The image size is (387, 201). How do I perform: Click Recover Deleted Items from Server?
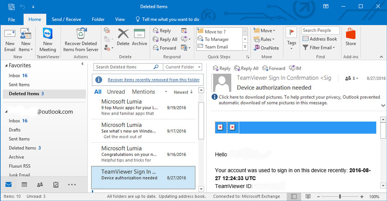[81, 40]
